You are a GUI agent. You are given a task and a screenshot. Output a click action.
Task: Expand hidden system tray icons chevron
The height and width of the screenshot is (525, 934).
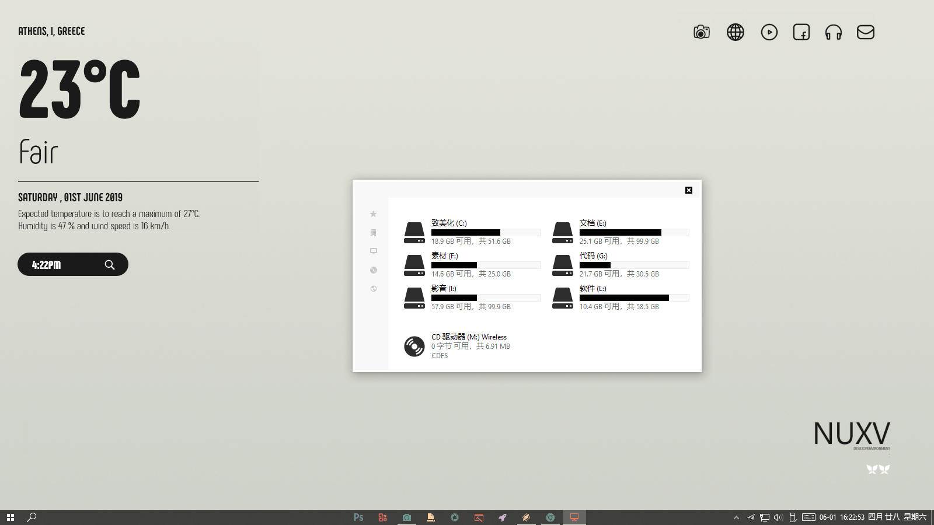[x=736, y=517]
